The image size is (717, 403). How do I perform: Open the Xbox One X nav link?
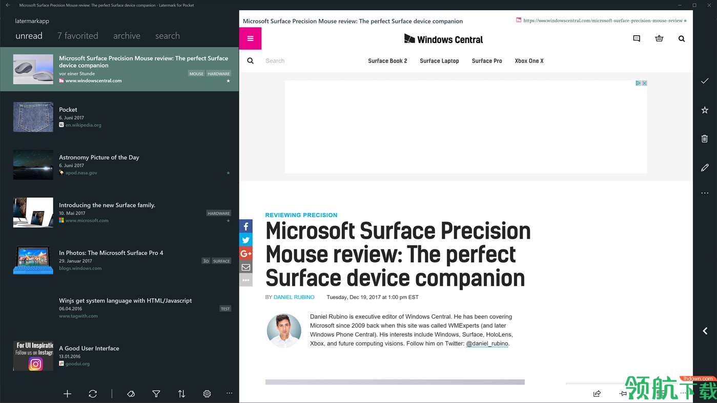click(x=529, y=61)
